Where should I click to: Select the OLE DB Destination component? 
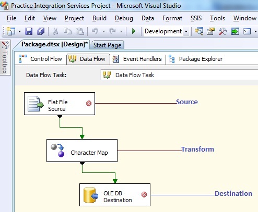click(115, 195)
